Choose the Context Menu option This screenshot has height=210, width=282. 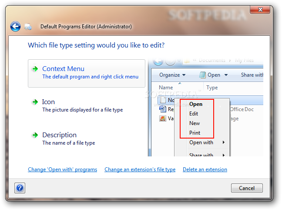pos(87,74)
